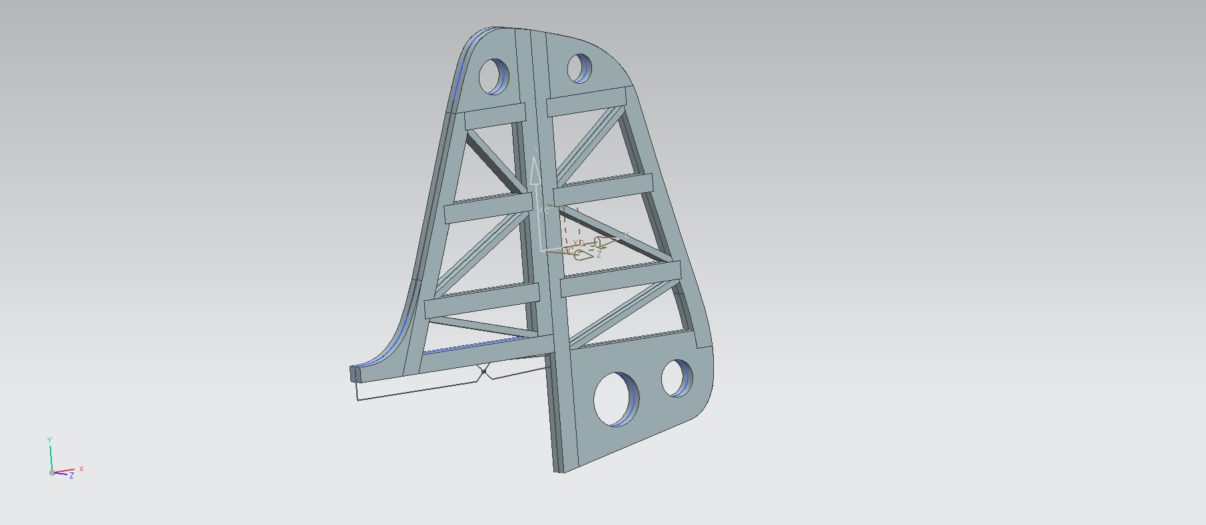Select the white YC axis arrowhead on model
The width and height of the screenshot is (1206, 525).
535,170
